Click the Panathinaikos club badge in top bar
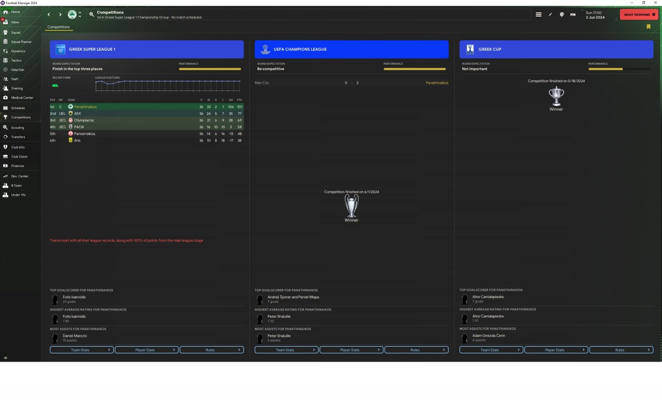The width and height of the screenshot is (662, 404). tap(72, 14)
